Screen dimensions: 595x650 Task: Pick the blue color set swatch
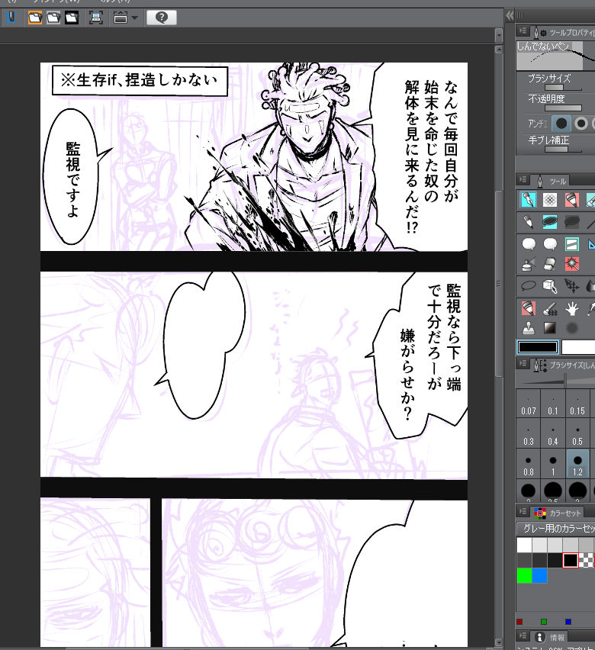tap(539, 576)
